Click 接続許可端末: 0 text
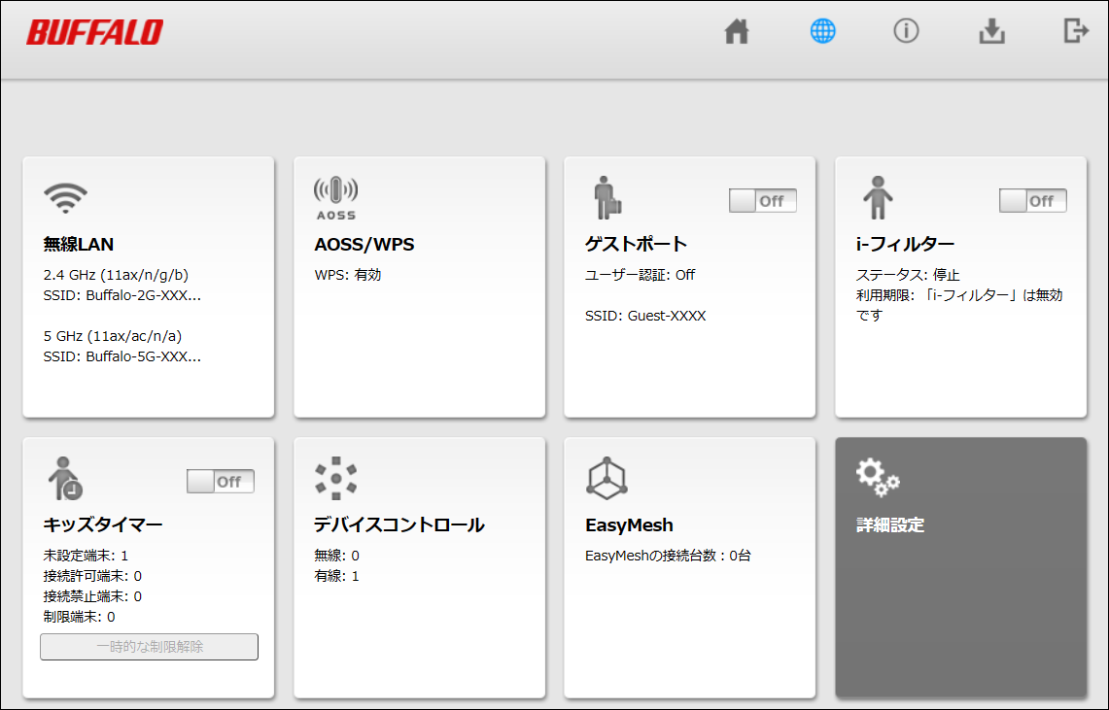The height and width of the screenshot is (710, 1109). point(92,577)
